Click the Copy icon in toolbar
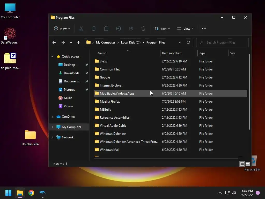 pos(94,29)
